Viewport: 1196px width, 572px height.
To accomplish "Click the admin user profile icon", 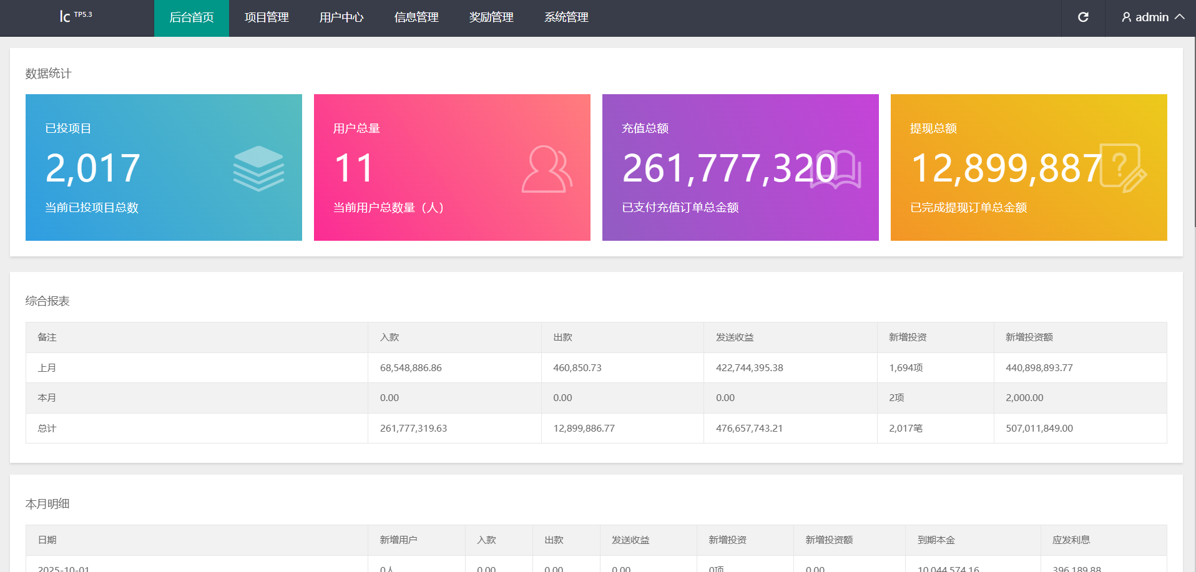I will pyautogui.click(x=1126, y=17).
